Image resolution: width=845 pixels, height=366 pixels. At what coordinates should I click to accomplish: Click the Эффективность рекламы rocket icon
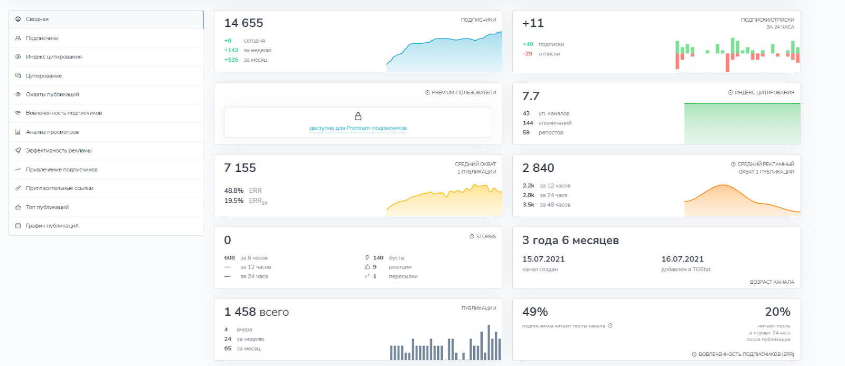18,150
